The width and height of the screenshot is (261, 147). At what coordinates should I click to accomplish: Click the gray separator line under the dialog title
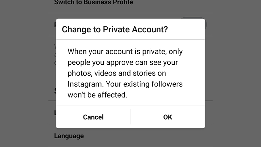tap(130, 40)
